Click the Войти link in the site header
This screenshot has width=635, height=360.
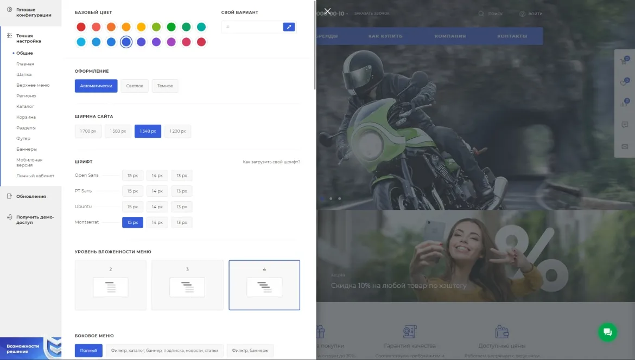tap(535, 14)
